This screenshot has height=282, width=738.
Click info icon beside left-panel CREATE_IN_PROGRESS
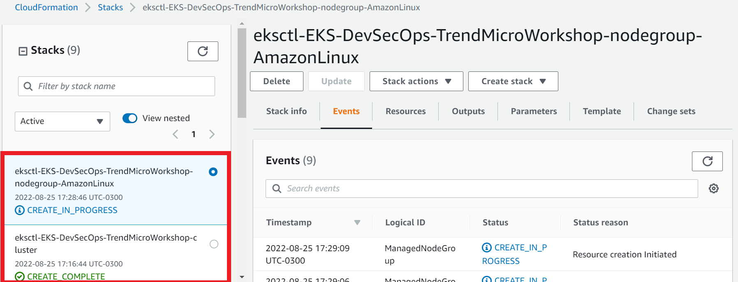(x=20, y=210)
